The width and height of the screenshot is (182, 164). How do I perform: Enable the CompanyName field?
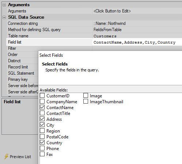click(x=42, y=101)
